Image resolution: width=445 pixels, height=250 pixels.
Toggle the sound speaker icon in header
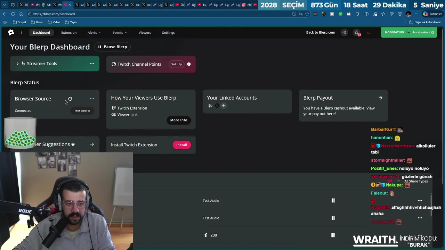(x=344, y=33)
